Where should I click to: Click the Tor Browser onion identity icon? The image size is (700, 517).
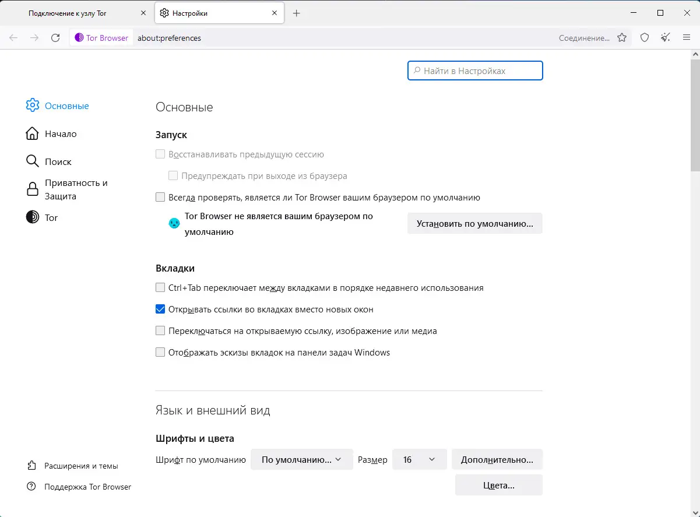tap(79, 38)
